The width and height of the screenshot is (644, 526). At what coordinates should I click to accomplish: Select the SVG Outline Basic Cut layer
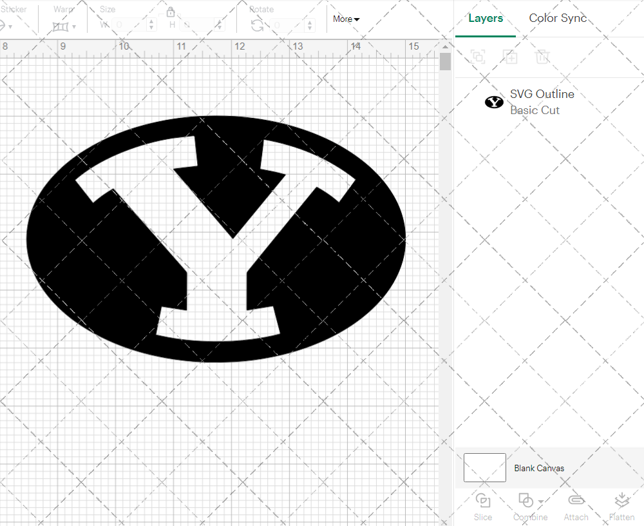coord(542,101)
